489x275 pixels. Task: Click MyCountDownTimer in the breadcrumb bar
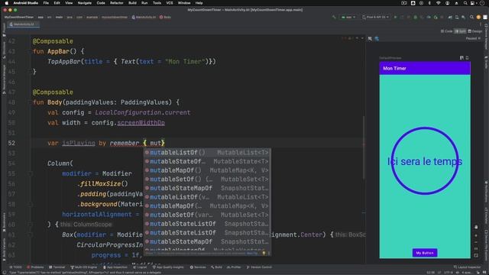pyautogui.click(x=19, y=17)
